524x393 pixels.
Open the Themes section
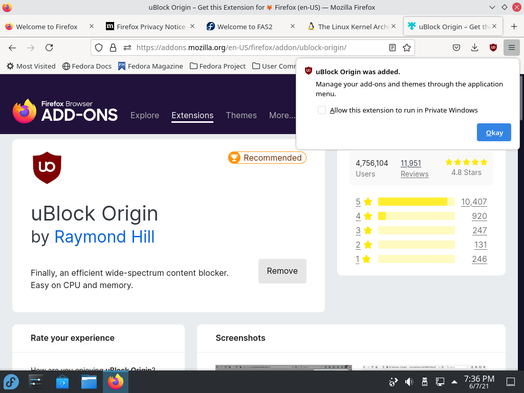242,115
